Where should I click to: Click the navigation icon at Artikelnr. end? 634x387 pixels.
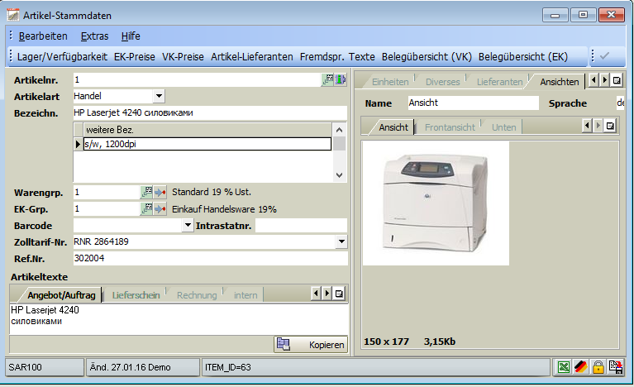(x=341, y=79)
